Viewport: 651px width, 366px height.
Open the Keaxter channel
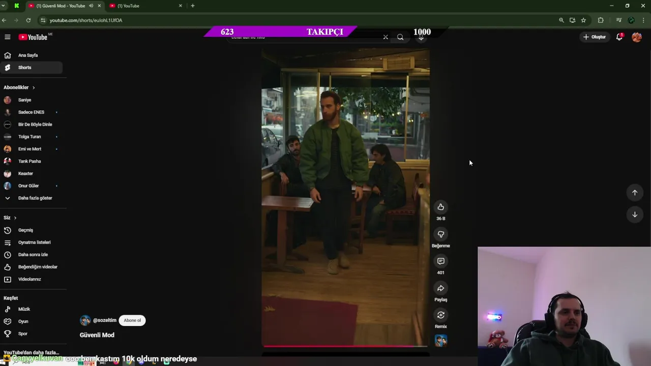tap(32, 173)
